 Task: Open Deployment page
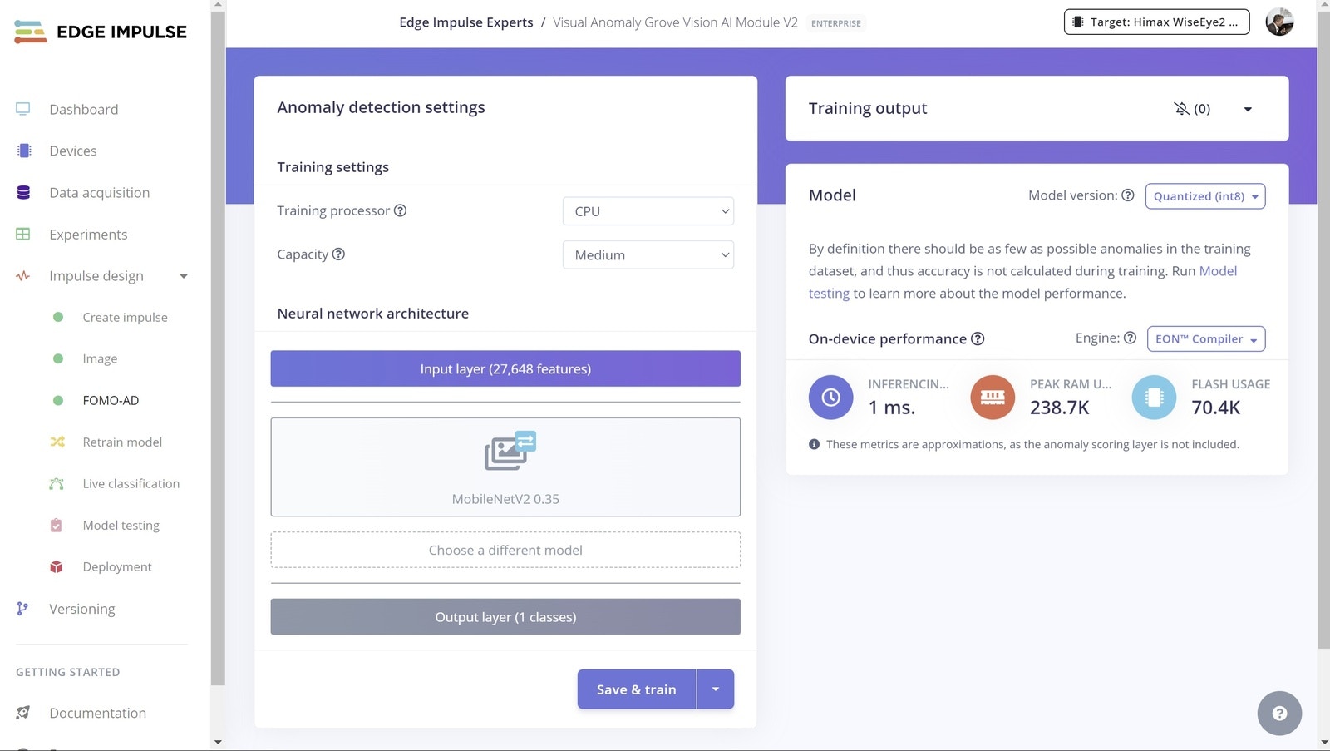117,566
